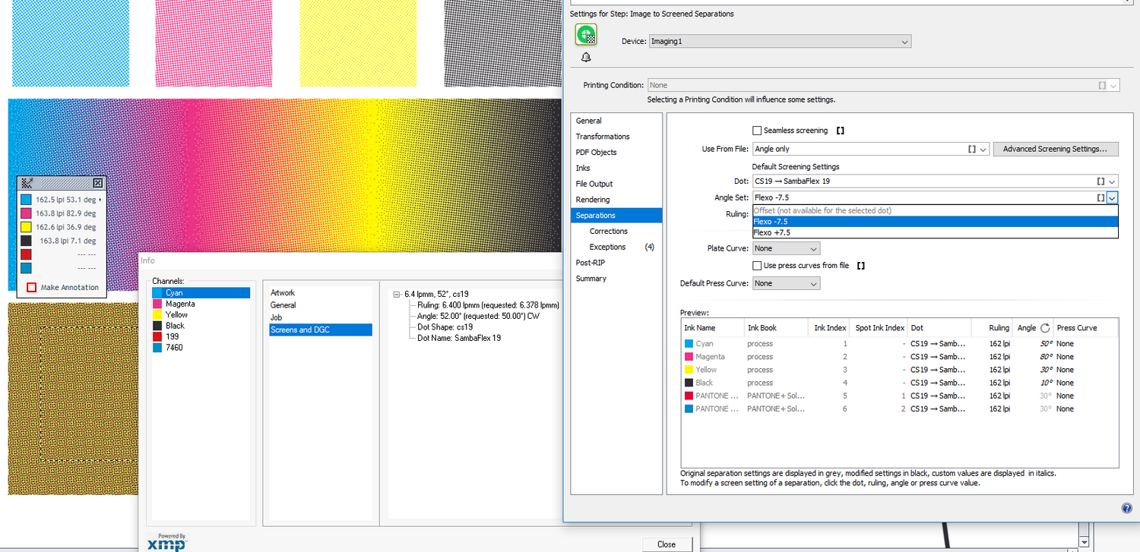Open the Device dropdown showing Imaging1
The height and width of the screenshot is (552, 1140).
[x=780, y=42]
